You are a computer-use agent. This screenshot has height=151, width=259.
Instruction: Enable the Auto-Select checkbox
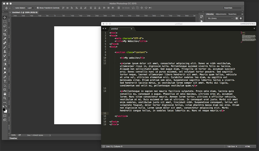click(x=14, y=8)
